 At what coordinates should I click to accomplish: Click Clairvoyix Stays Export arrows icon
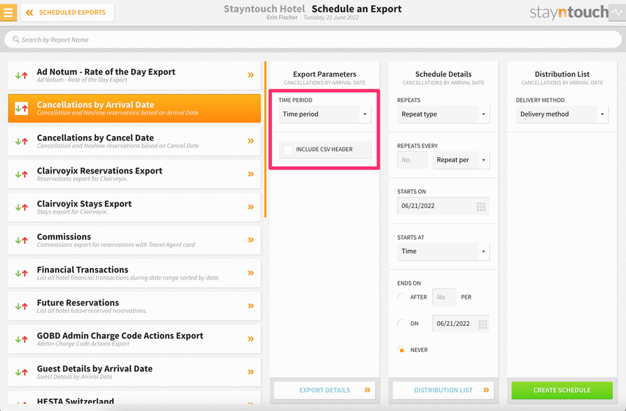[22, 208]
